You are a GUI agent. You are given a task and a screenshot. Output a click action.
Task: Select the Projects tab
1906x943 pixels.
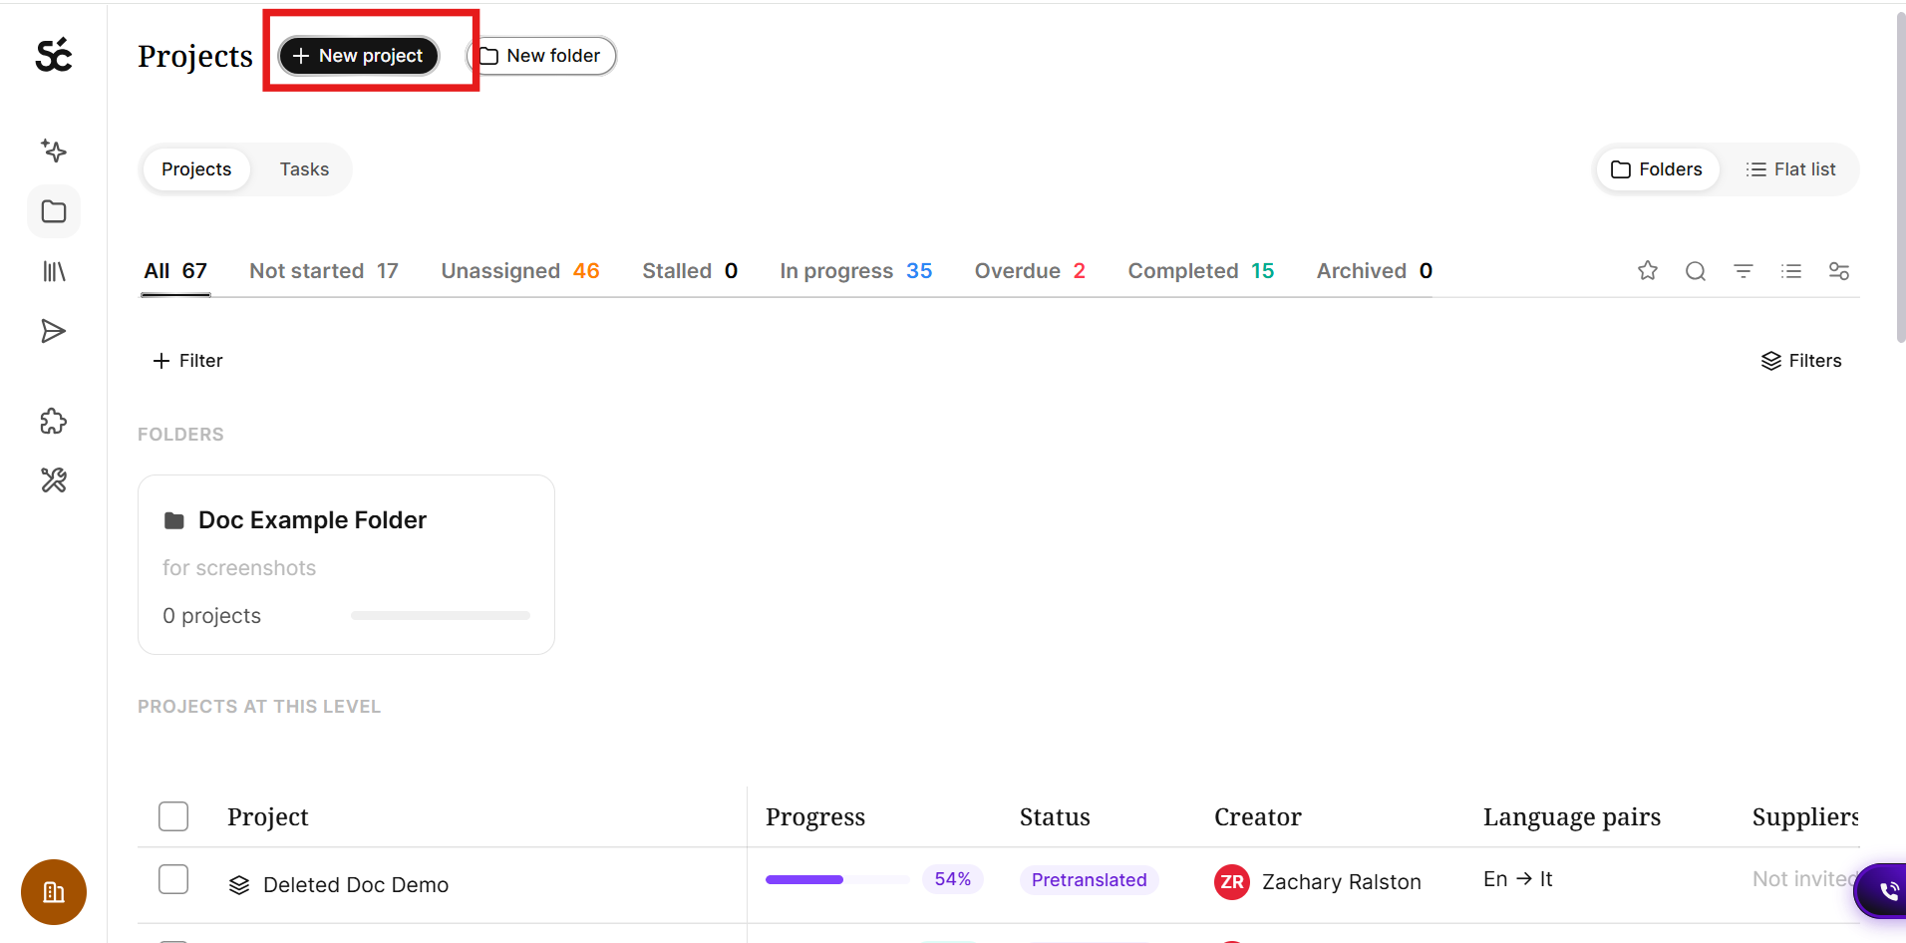coord(196,169)
